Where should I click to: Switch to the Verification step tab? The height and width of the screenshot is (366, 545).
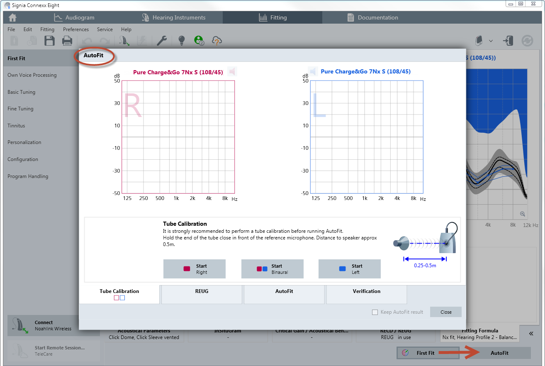pyautogui.click(x=367, y=294)
